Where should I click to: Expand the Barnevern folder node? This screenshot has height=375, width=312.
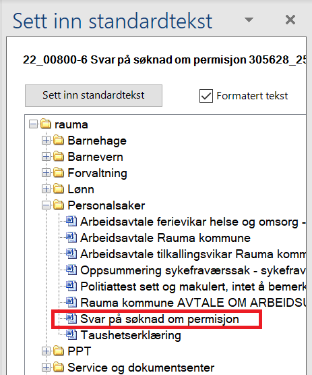tap(46, 157)
